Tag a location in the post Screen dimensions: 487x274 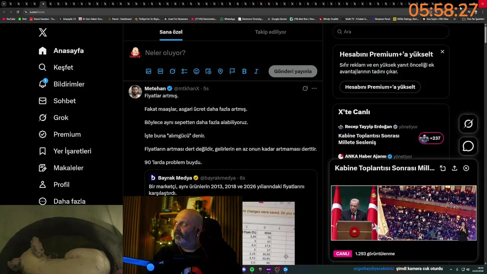pyautogui.click(x=220, y=71)
